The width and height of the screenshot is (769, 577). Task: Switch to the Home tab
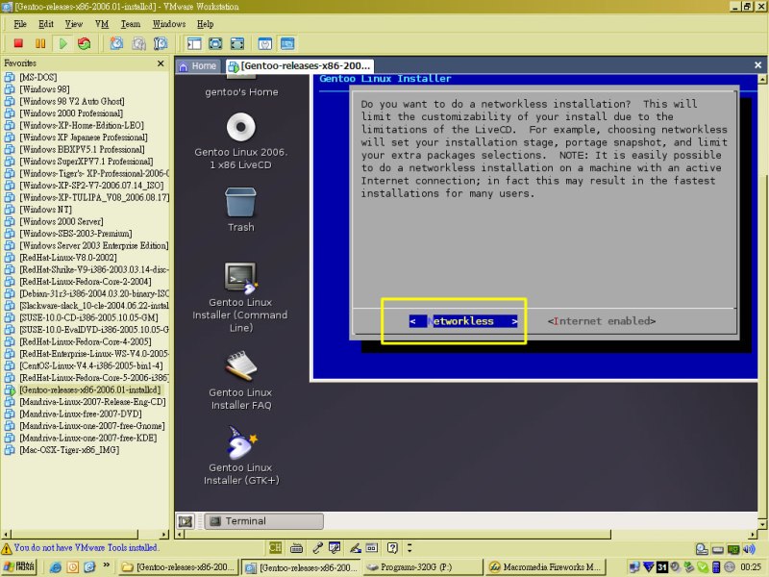click(x=199, y=65)
